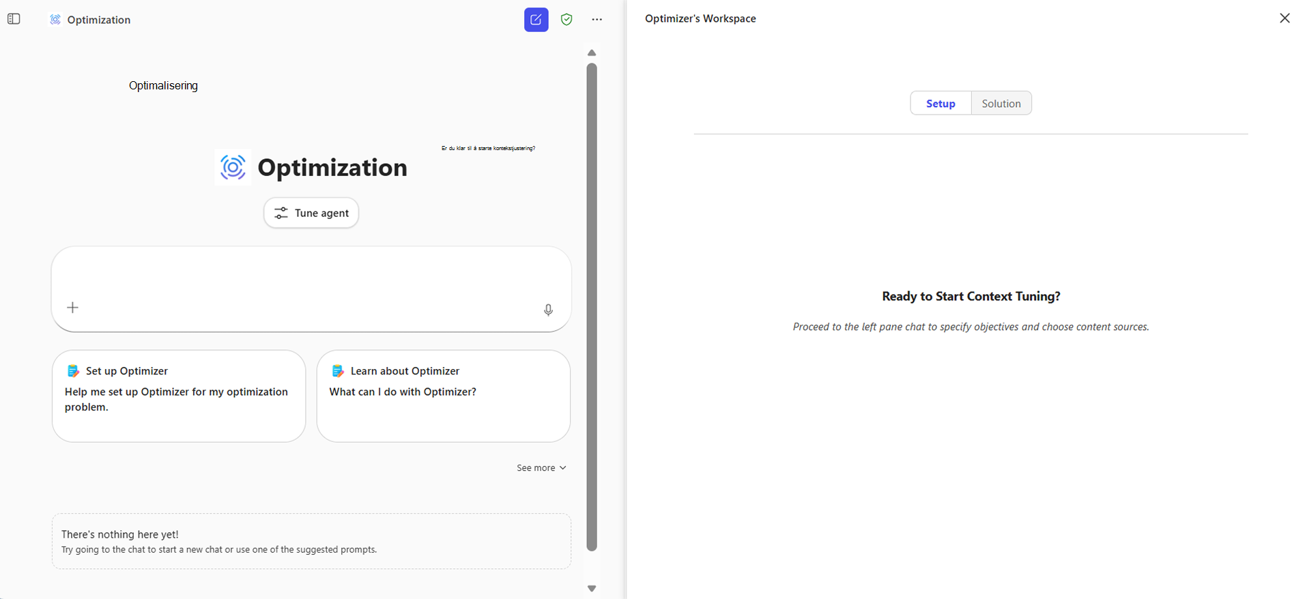
Task: Click the Tune agent button
Action: [x=311, y=213]
